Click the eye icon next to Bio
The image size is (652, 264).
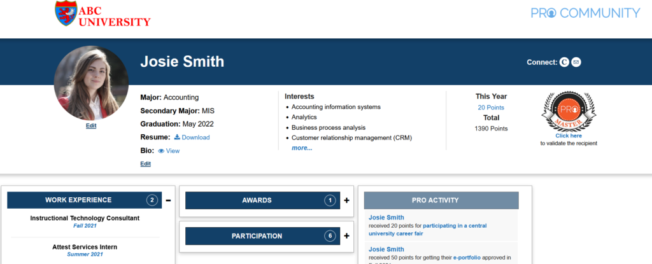(x=161, y=151)
